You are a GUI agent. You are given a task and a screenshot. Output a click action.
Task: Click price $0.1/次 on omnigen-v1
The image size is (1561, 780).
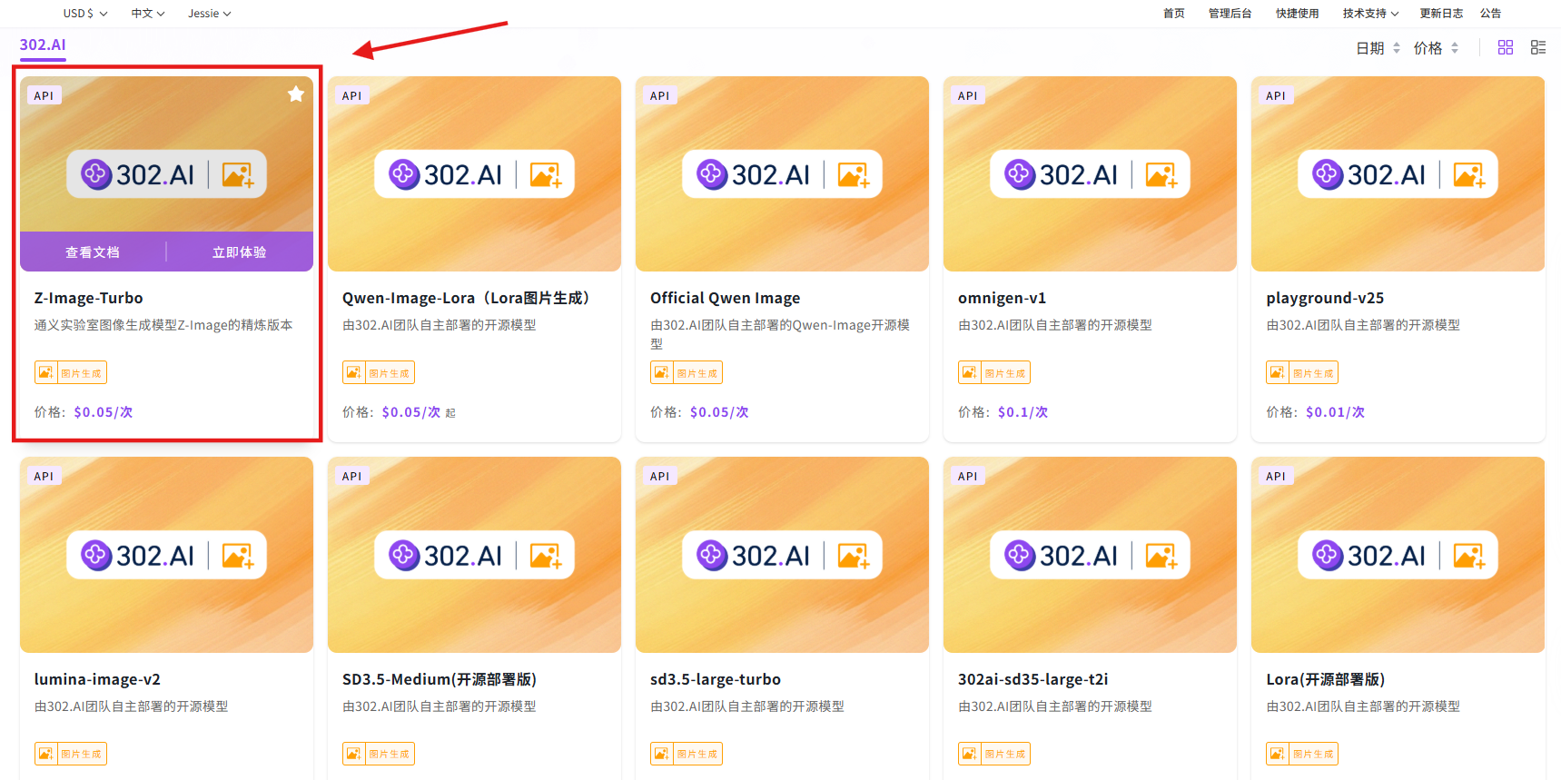1023,412
